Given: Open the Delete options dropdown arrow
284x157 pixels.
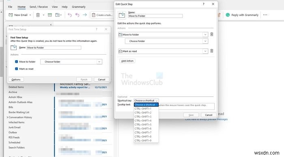Looking at the screenshot, I should point(43,15).
